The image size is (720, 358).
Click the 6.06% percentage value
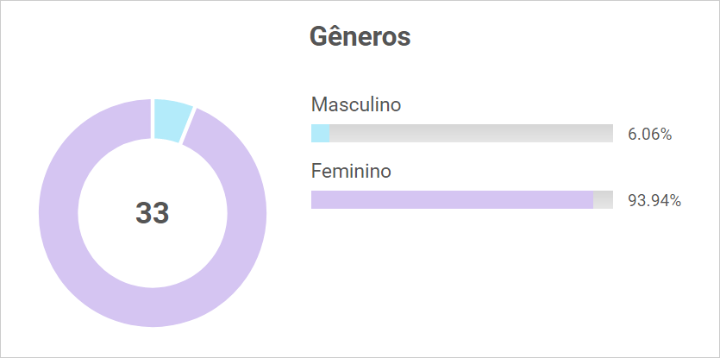(x=649, y=135)
